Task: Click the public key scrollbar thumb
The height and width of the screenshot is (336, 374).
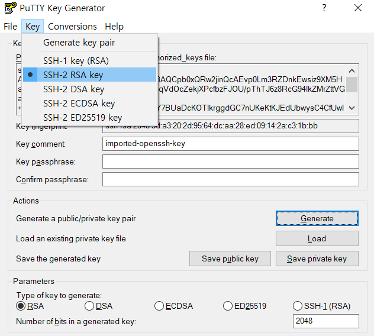Action: pyautogui.click(x=352, y=85)
